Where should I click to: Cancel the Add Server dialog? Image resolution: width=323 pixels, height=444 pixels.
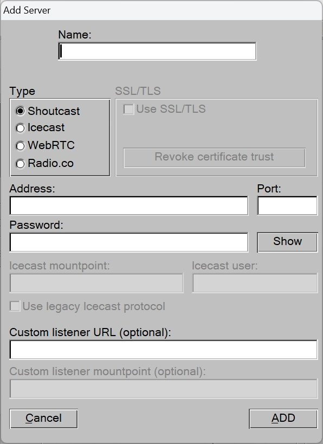click(43, 419)
